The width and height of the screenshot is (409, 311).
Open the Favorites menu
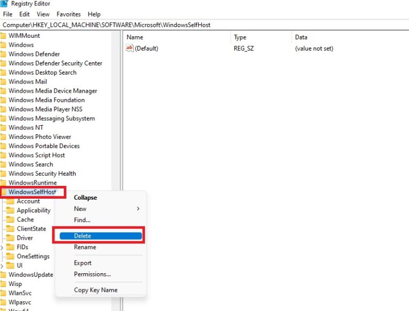pyautogui.click(x=69, y=14)
